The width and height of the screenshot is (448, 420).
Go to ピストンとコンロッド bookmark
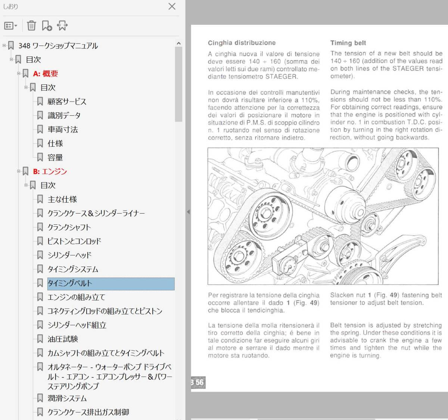coord(74,241)
